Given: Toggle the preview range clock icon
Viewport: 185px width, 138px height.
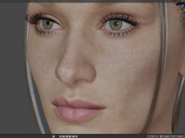Looking at the screenshot, I should (x=161, y=136).
